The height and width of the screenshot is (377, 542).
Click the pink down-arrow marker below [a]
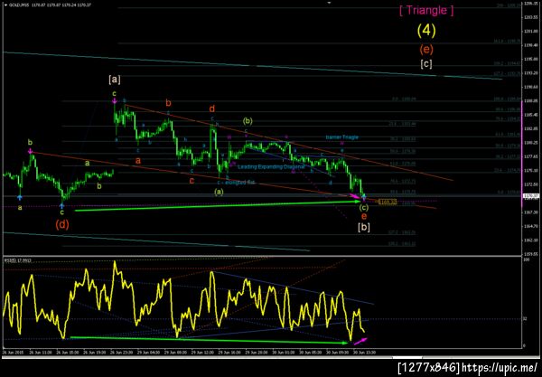click(x=114, y=101)
